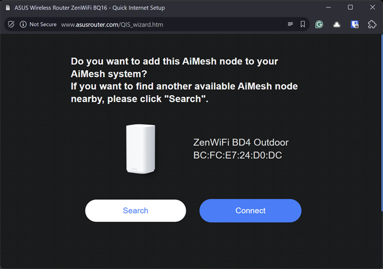Click the Connect button
The height and width of the screenshot is (269, 383).
tap(250, 211)
